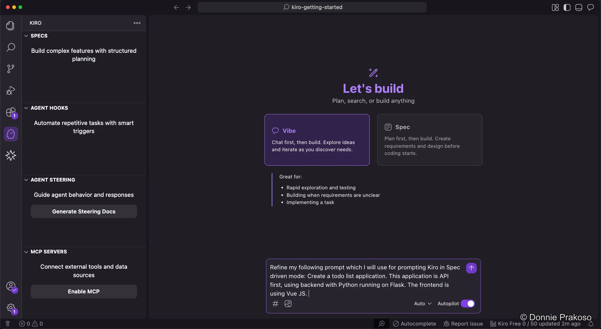Viewport: 601px width, 329px height.
Task: Select the Search icon in activity bar
Action: [11, 47]
